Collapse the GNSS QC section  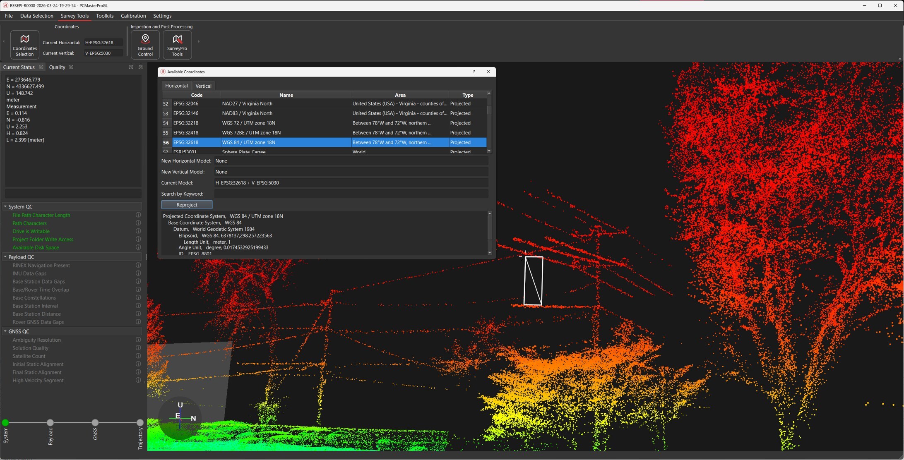[5, 331]
